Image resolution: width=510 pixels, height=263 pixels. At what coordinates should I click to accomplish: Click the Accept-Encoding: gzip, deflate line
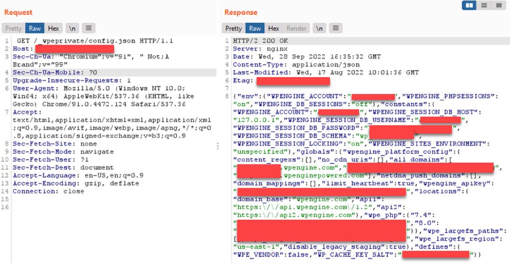(x=76, y=183)
